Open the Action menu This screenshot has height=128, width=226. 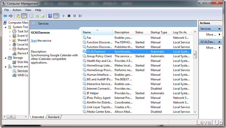click(17, 10)
